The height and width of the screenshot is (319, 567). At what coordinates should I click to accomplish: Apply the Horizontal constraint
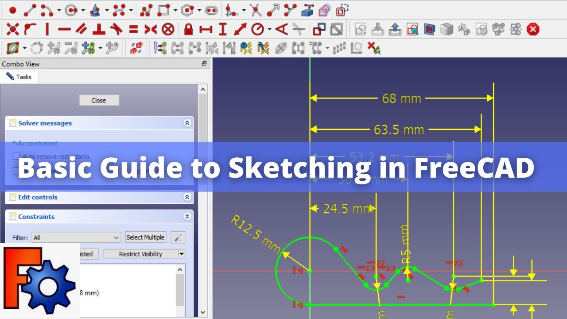point(64,30)
